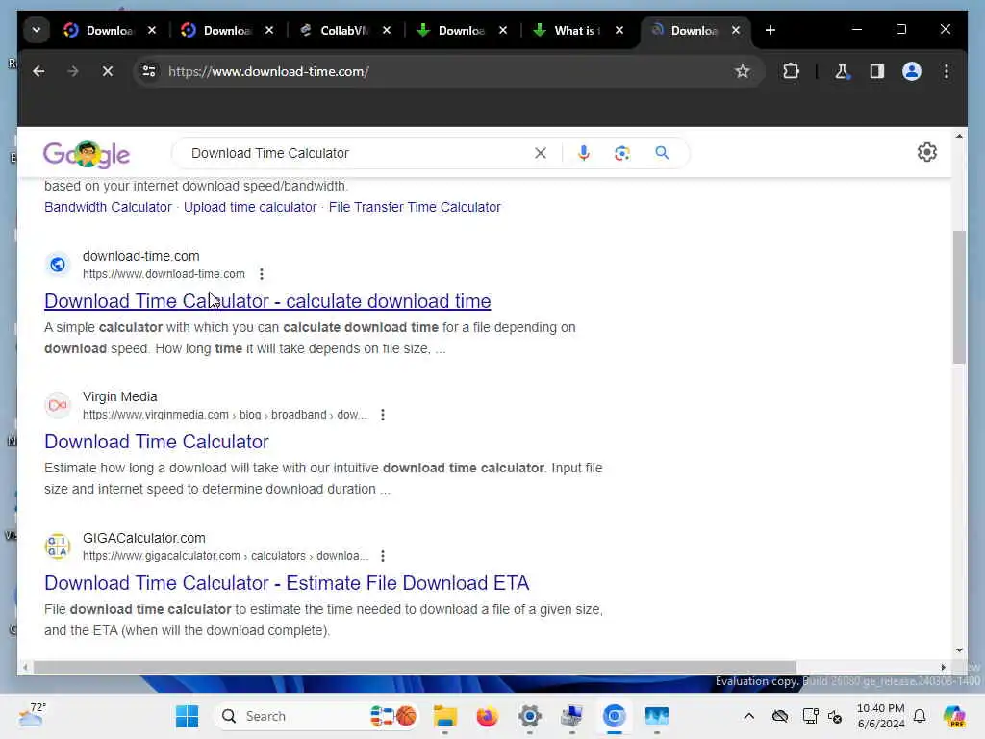Open 'Download Time Calculator - calculate download time' result
The width and height of the screenshot is (985, 739).
pos(267,301)
